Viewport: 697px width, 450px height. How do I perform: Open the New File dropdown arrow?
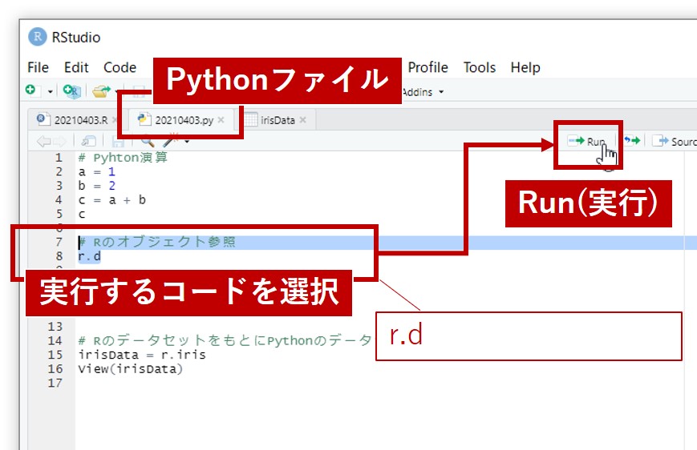tap(50, 92)
